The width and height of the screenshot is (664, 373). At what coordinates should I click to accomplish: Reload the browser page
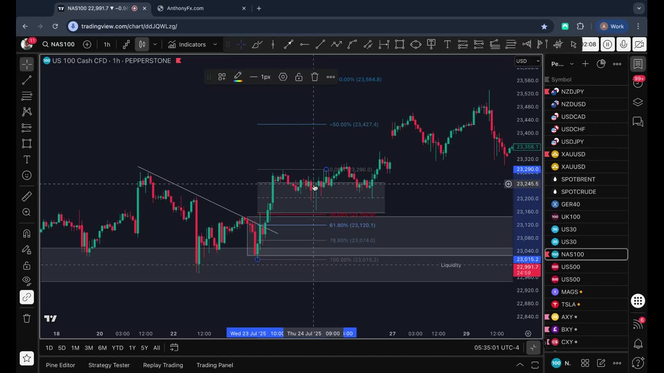point(55,26)
